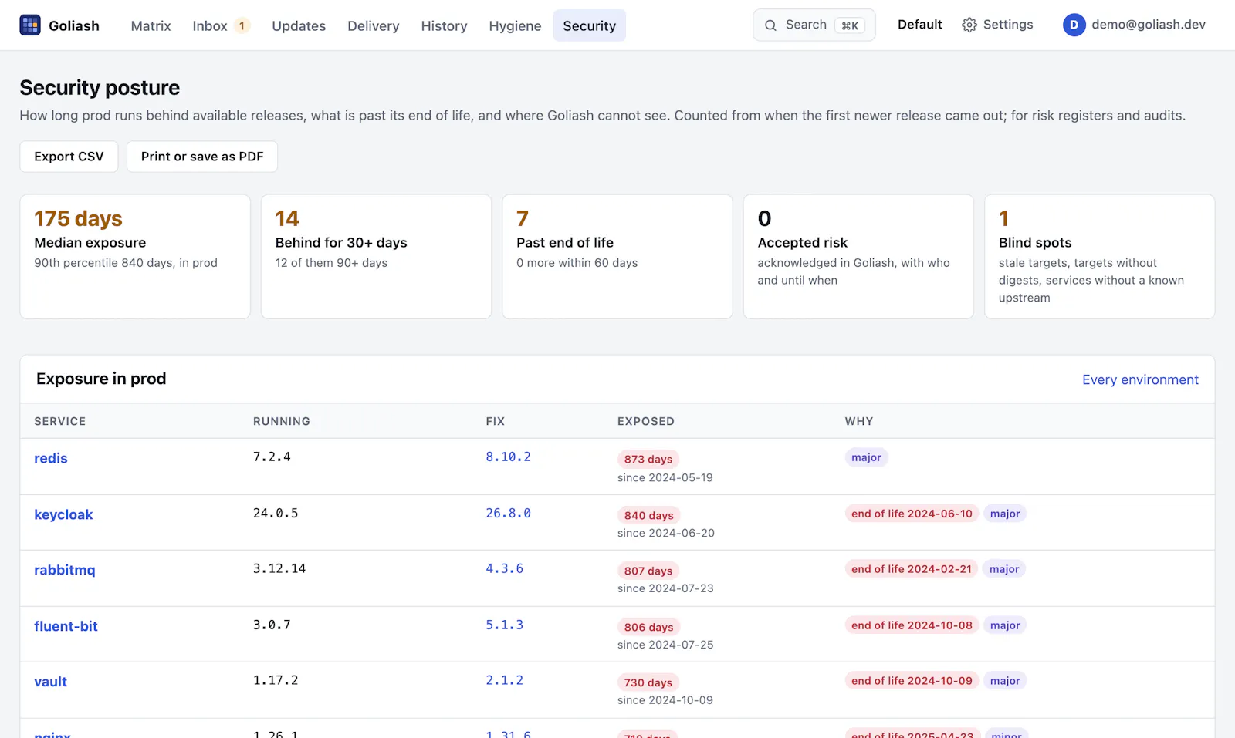Image resolution: width=1235 pixels, height=738 pixels.
Task: Click end of life 2024-10-09 tag
Action: [912, 681]
